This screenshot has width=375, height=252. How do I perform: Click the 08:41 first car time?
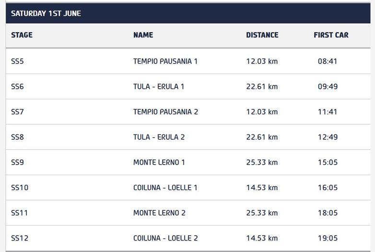(328, 61)
